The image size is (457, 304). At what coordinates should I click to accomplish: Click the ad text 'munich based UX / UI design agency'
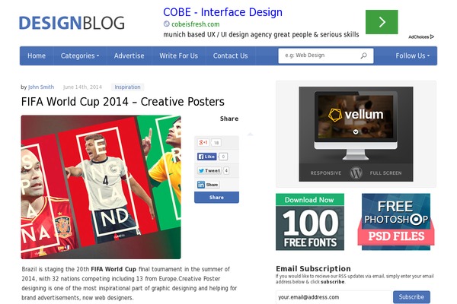[x=218, y=35]
